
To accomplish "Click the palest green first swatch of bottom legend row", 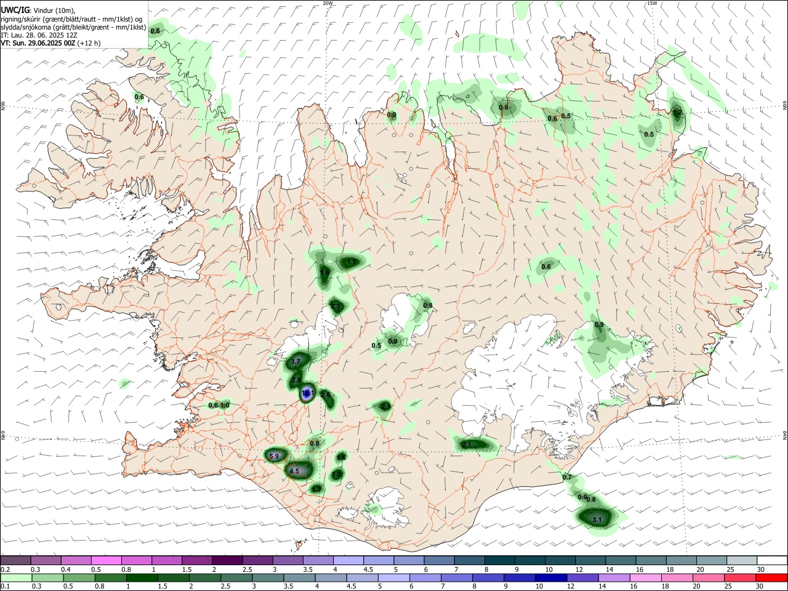I will tap(16, 577).
